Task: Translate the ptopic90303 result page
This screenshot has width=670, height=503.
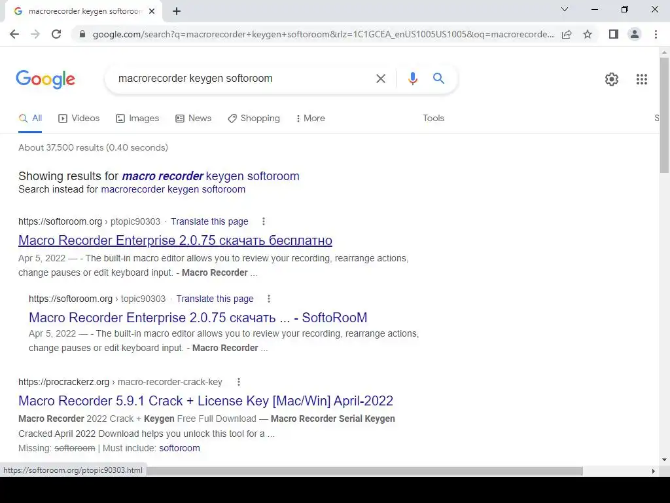Action: [209, 221]
